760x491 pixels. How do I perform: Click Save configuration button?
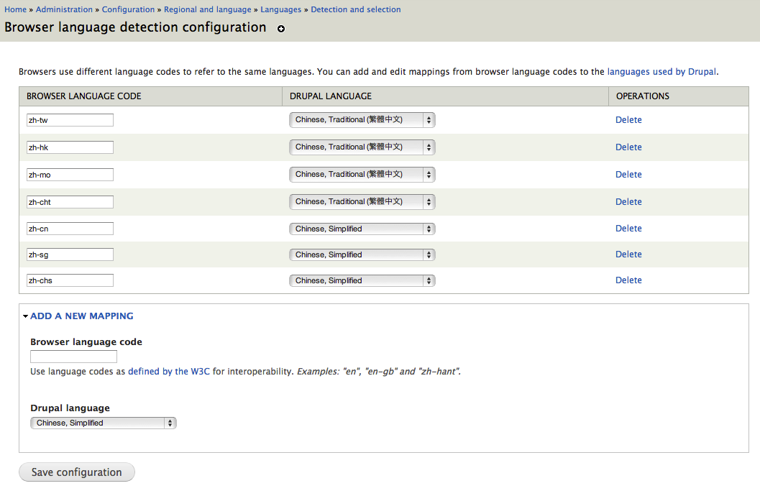click(77, 472)
